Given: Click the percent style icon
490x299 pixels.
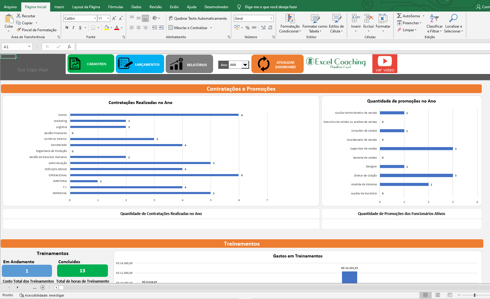Looking at the screenshot, I should pyautogui.click(x=247, y=28).
